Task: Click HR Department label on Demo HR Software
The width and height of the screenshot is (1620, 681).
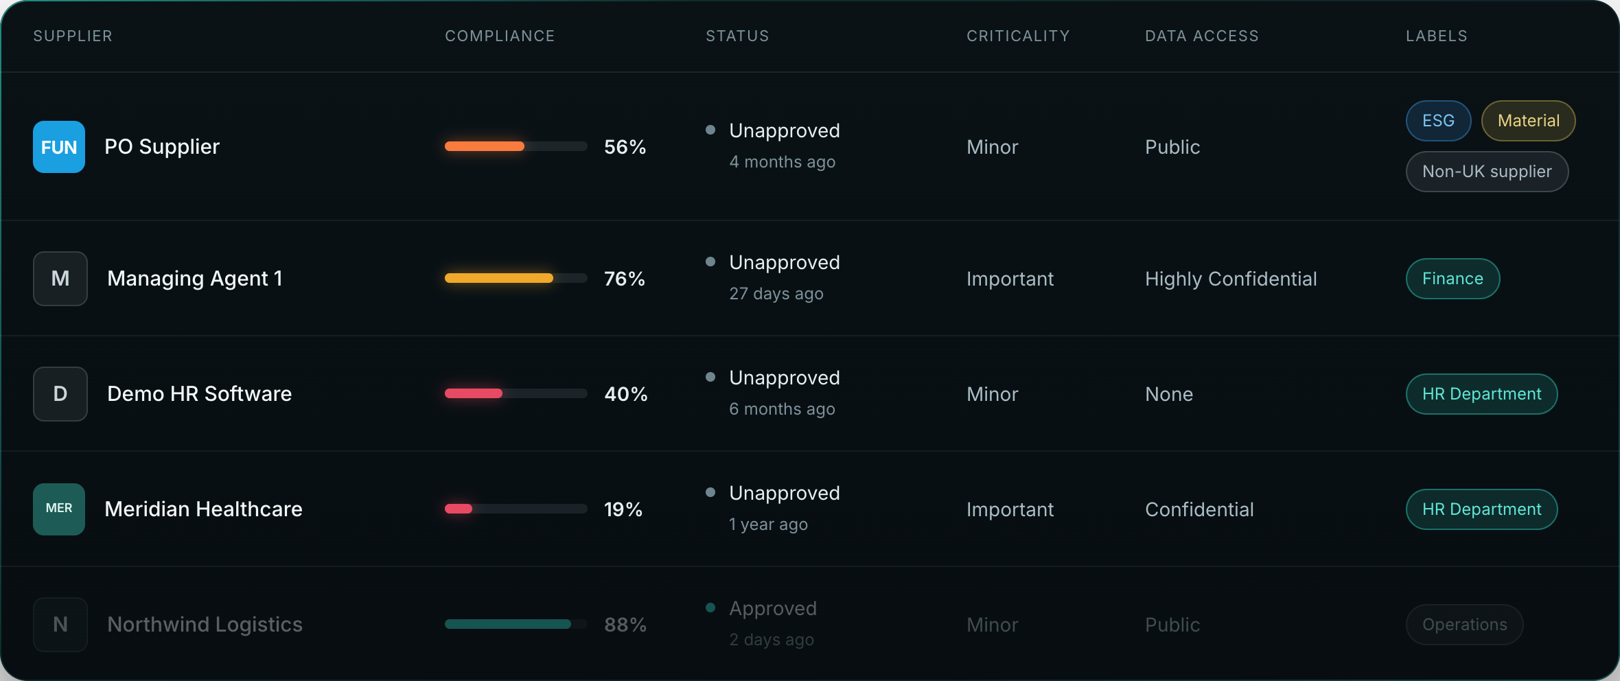Action: [1481, 394]
